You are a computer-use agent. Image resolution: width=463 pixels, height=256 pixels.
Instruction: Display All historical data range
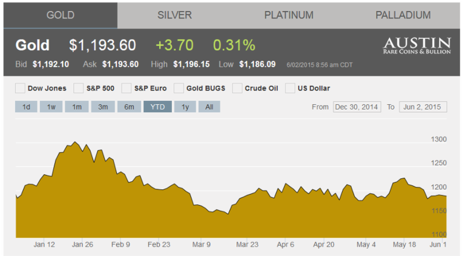coord(209,107)
